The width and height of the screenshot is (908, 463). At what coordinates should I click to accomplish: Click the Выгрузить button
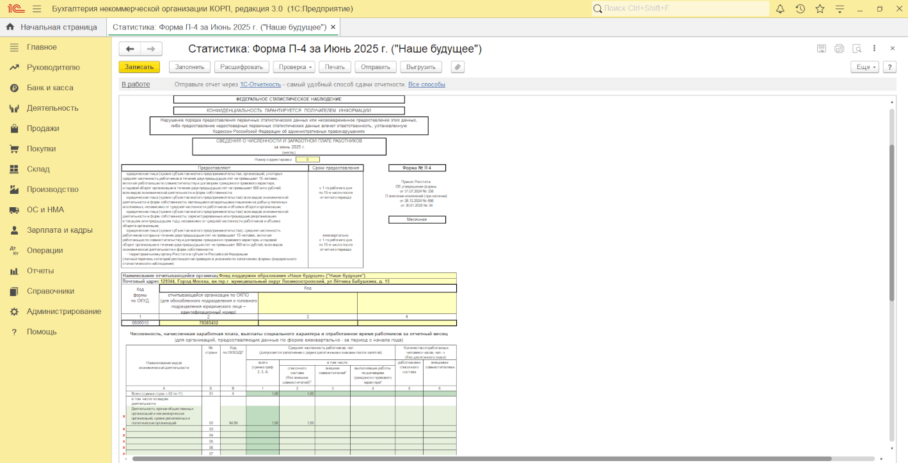tap(421, 67)
